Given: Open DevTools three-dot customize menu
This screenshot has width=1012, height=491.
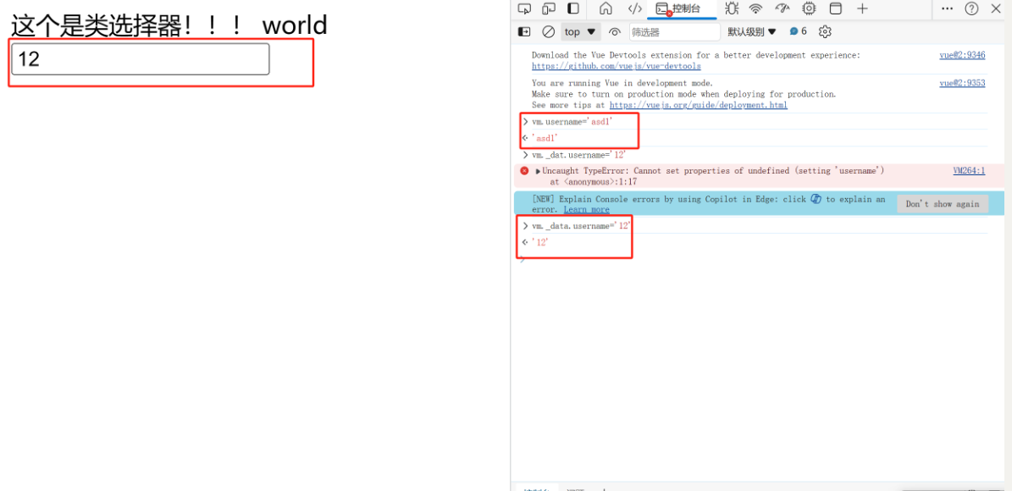Looking at the screenshot, I should (948, 8).
